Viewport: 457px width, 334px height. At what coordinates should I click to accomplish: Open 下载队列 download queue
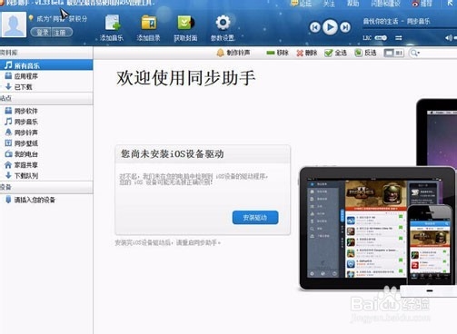(x=46, y=175)
